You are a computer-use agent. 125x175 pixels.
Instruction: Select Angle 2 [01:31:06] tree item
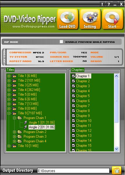42,127
